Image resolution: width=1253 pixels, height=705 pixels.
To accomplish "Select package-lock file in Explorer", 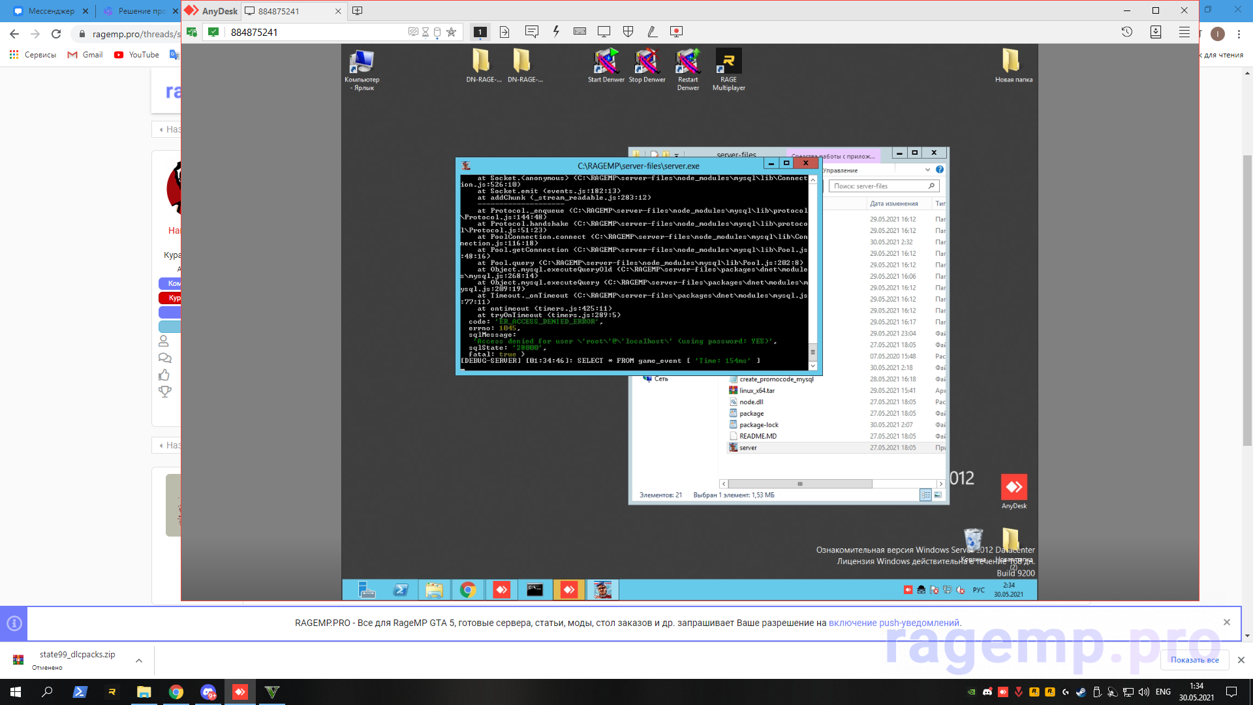I will [x=758, y=425].
